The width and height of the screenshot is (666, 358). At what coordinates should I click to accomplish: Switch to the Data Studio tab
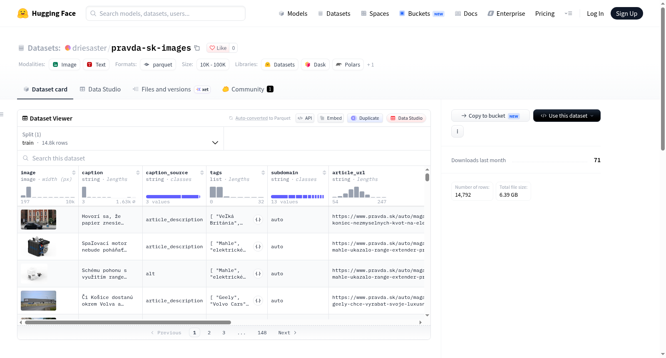point(100,89)
